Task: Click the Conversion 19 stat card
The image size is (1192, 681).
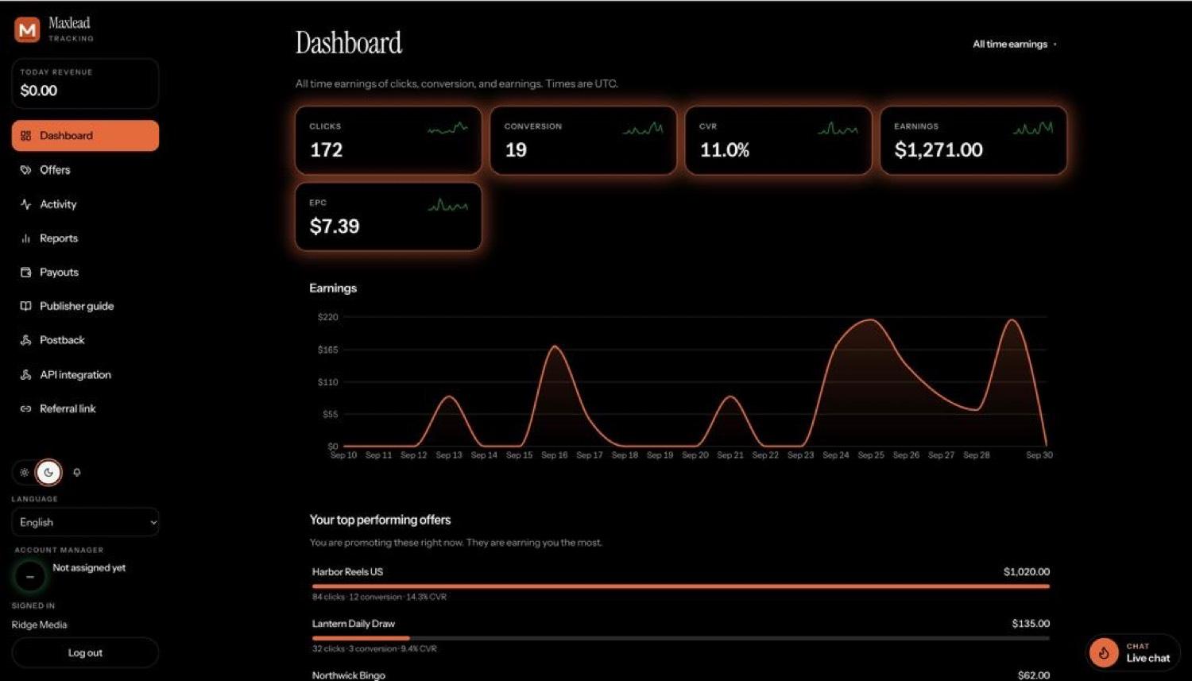Action: pos(583,141)
